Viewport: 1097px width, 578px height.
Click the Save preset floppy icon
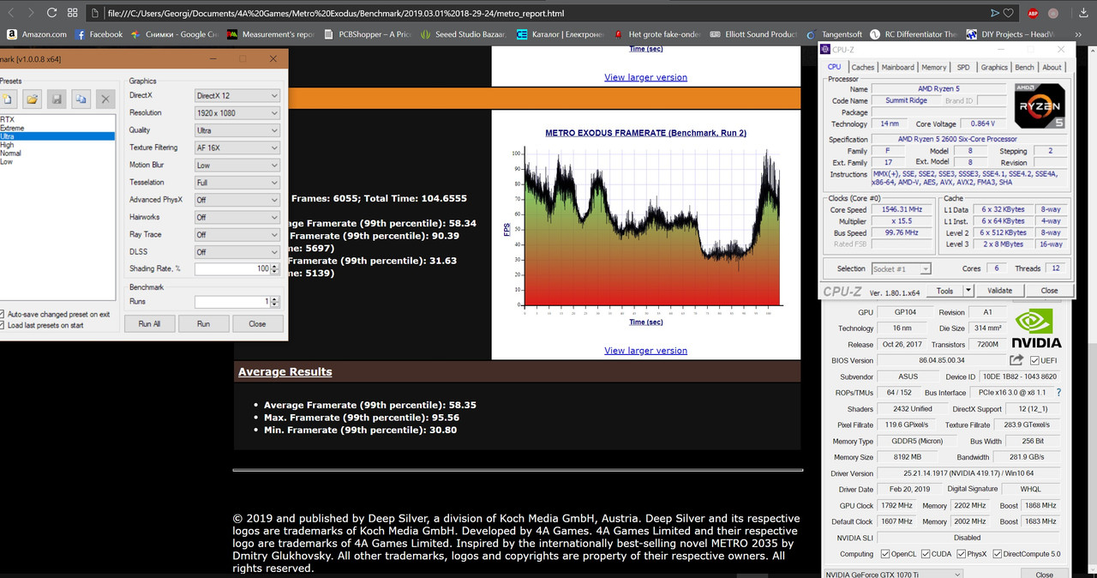56,99
